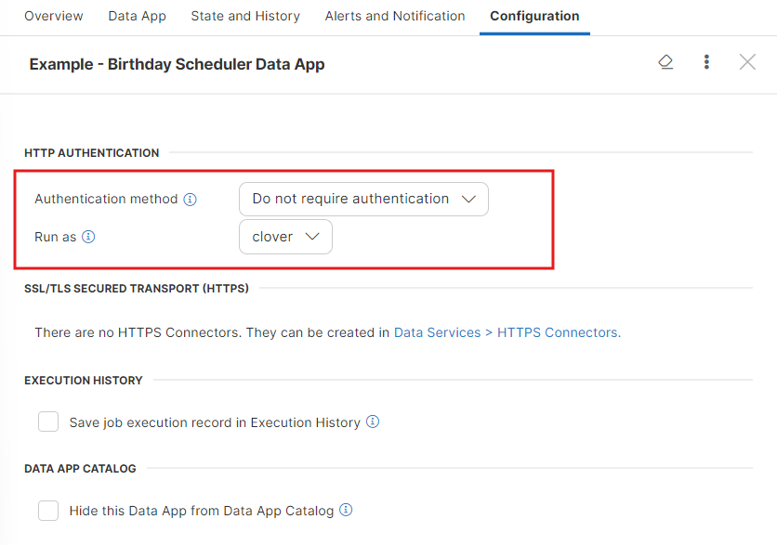Expand the Run as user selector

tap(285, 237)
